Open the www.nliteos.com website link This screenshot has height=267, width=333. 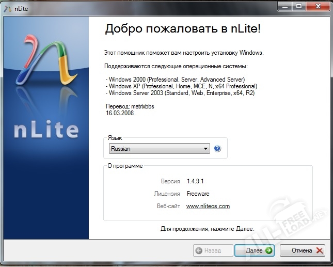(208, 206)
